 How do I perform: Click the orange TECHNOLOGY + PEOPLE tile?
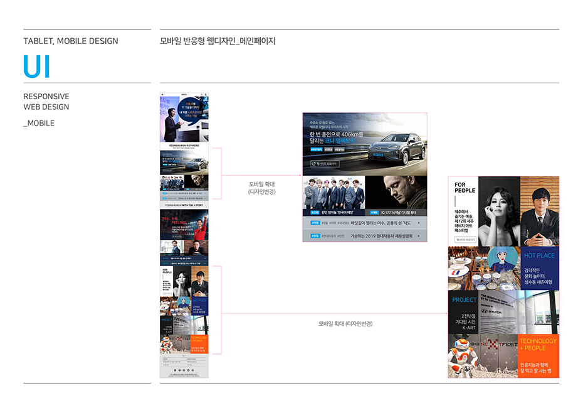(538, 355)
